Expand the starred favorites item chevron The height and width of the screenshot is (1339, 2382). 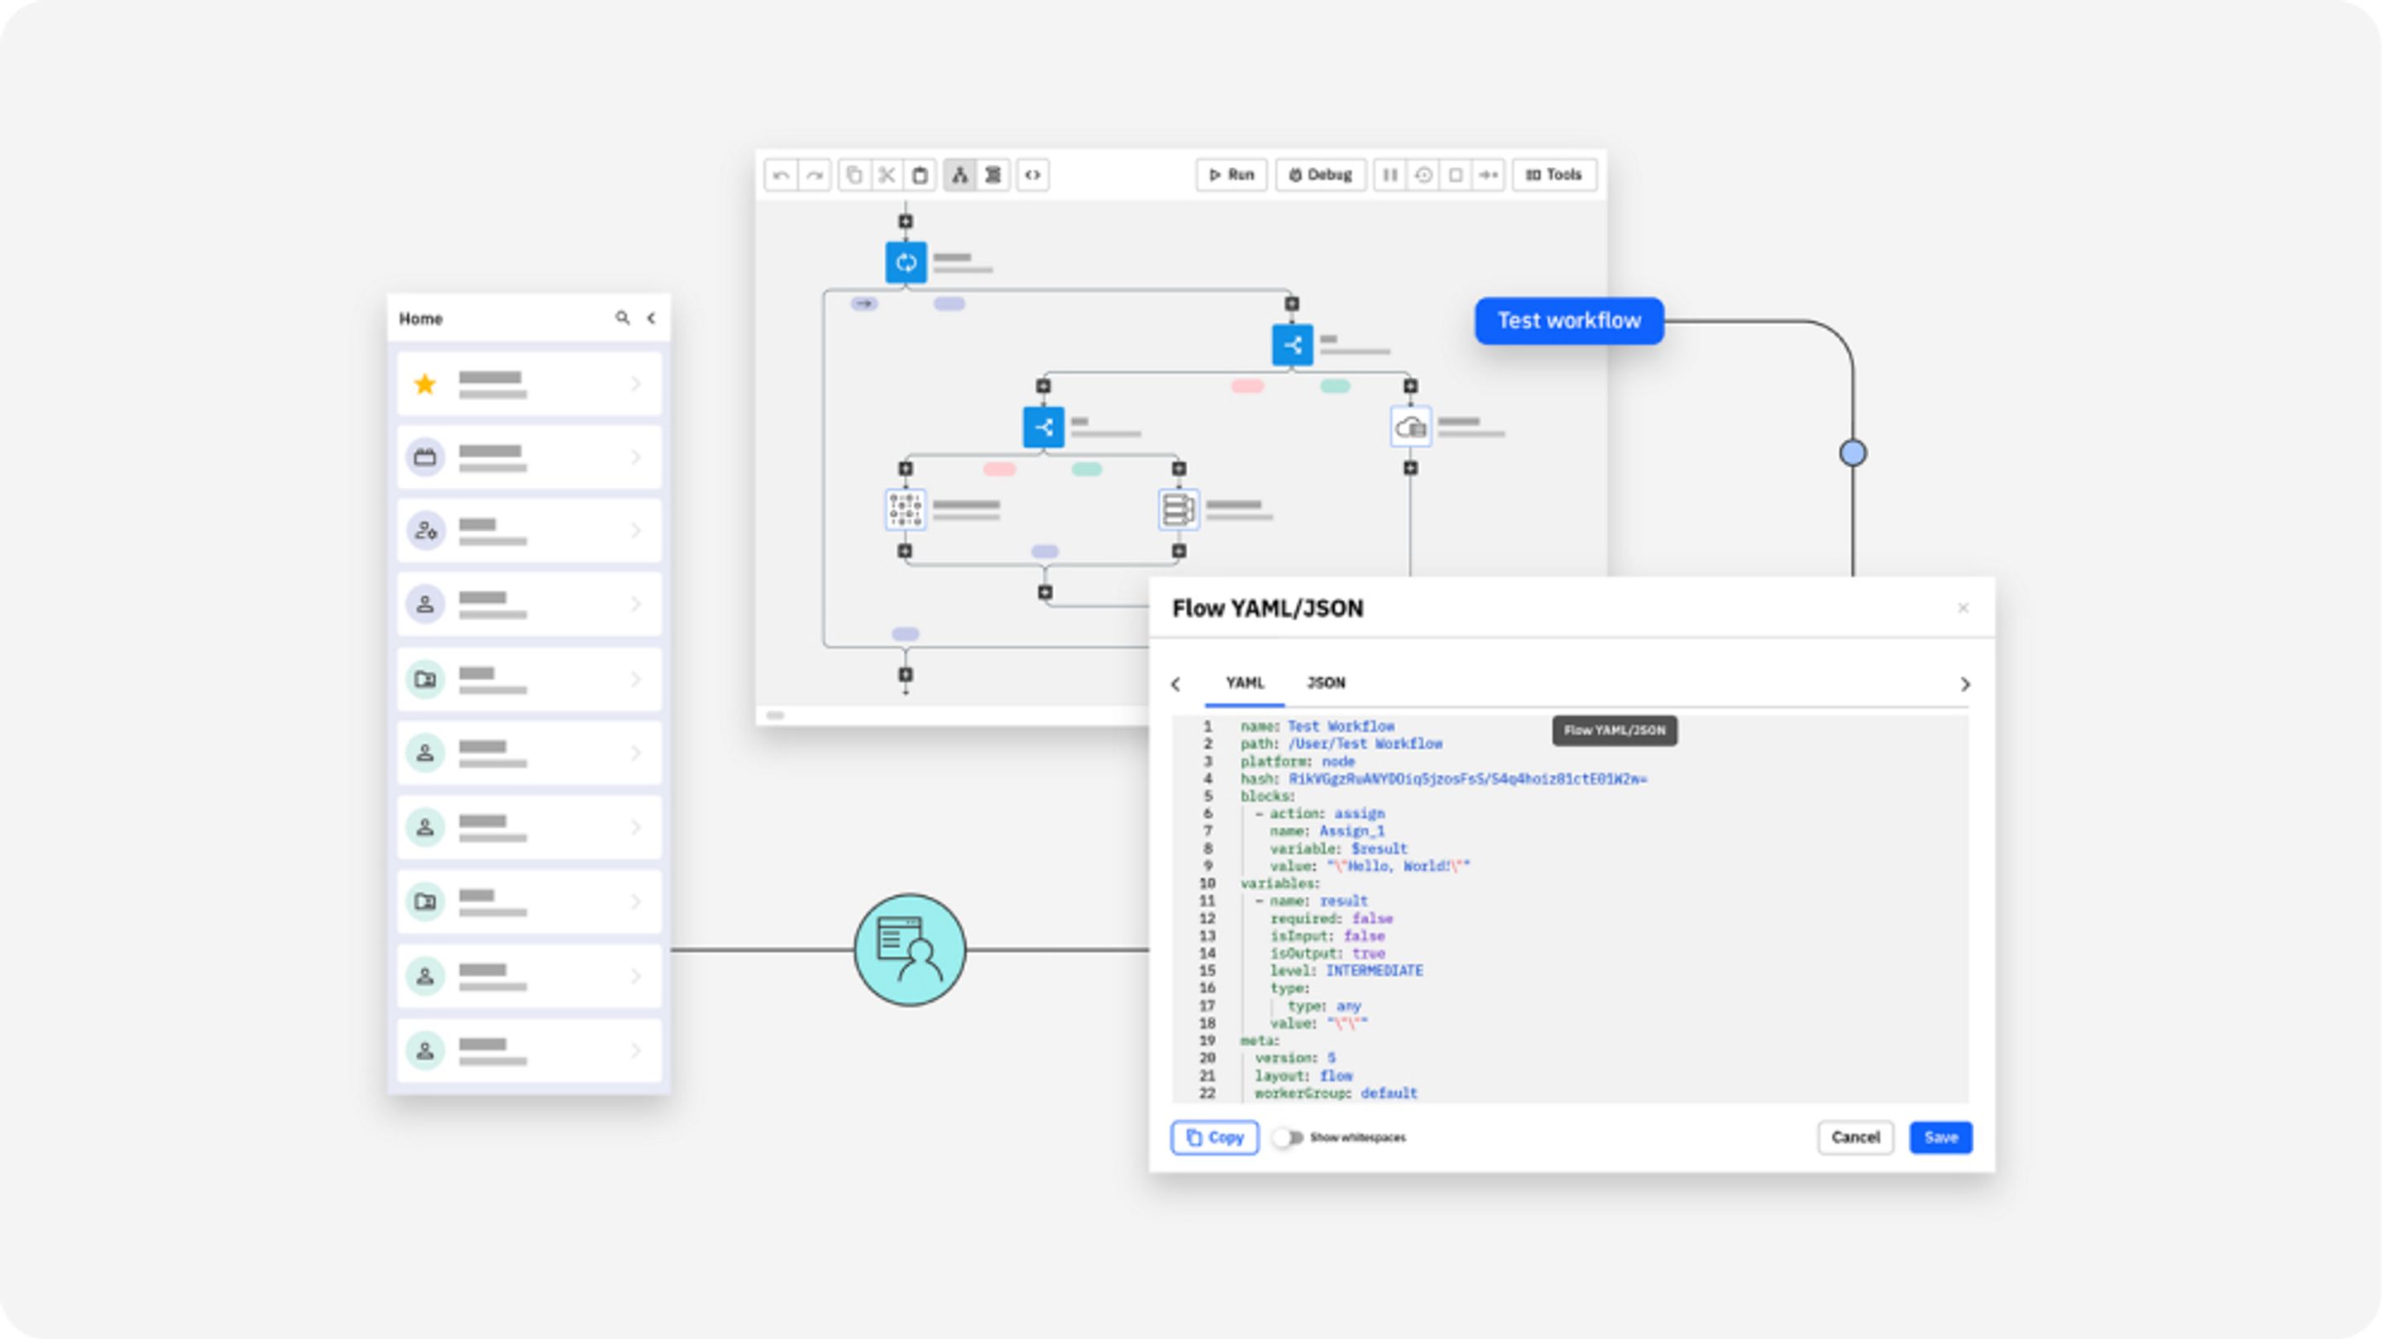coord(635,384)
